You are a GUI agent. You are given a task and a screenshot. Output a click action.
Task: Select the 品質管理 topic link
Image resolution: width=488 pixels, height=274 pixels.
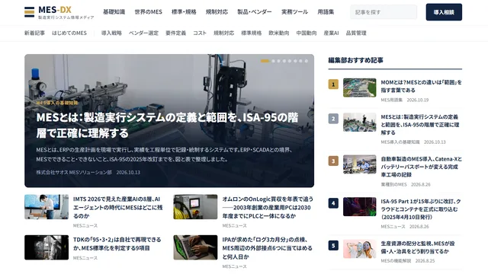tap(356, 33)
